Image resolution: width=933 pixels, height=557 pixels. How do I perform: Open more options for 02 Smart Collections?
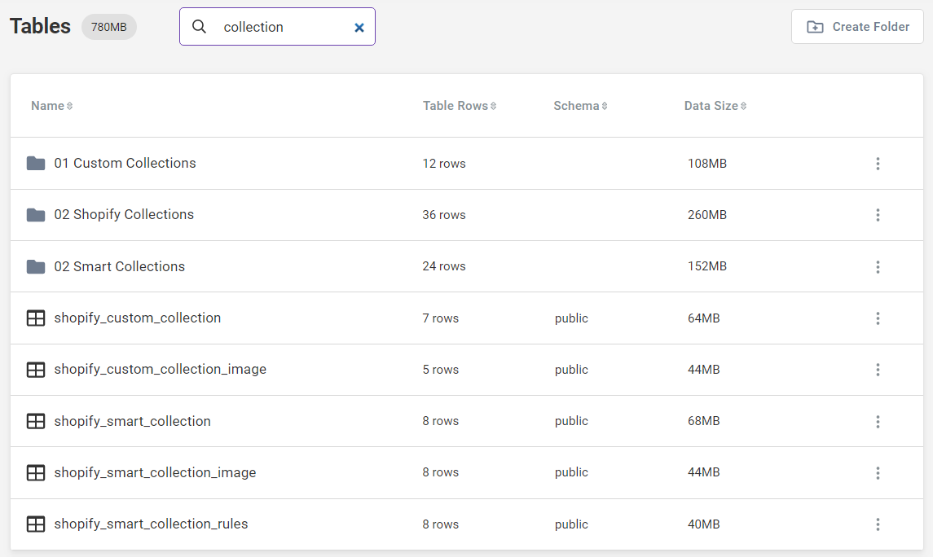click(878, 267)
